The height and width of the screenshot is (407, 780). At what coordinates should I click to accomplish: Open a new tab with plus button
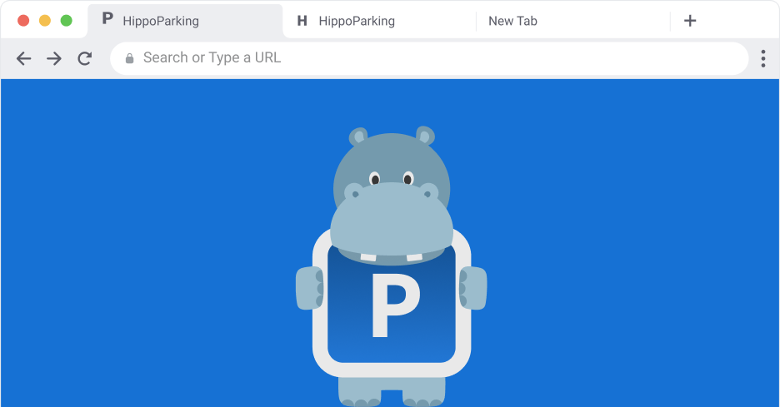pyautogui.click(x=689, y=21)
